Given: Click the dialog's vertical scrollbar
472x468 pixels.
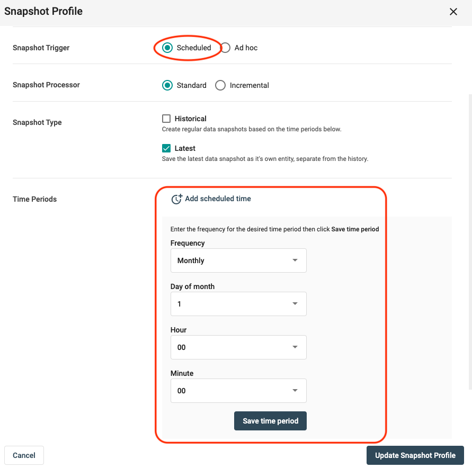Looking at the screenshot, I should 469,238.
